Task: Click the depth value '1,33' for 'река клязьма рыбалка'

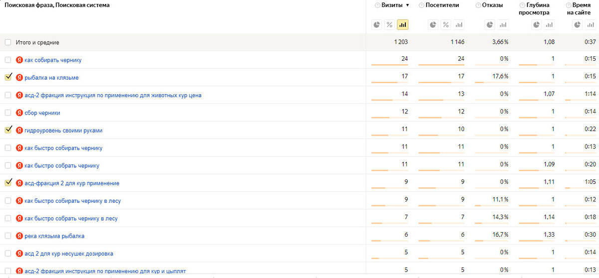Action: pyautogui.click(x=549, y=235)
